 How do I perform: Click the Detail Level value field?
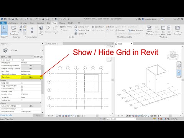point(31,63)
